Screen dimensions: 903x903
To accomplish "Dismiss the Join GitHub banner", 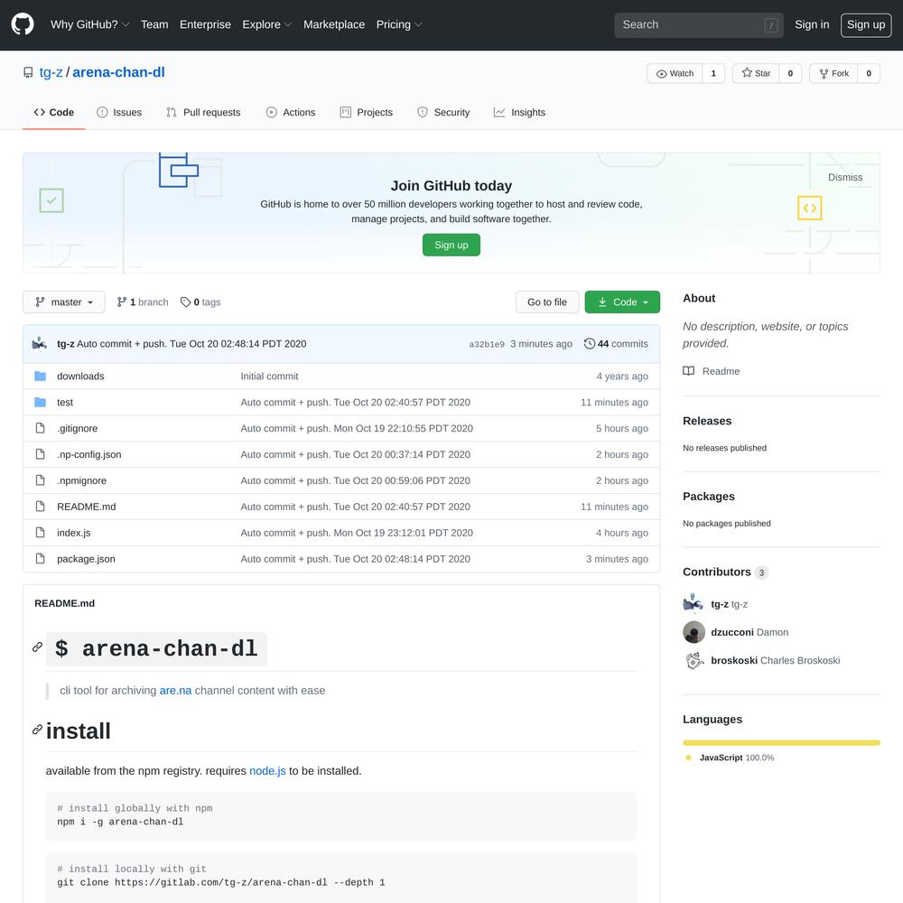I will click(845, 177).
